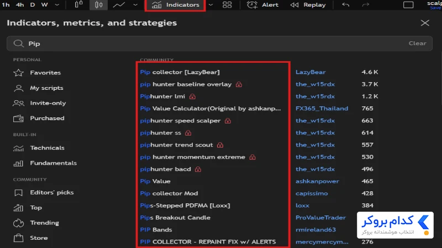Screen dimensions: 442x248
Task: Select the 1h timeframe
Action: [6, 5]
